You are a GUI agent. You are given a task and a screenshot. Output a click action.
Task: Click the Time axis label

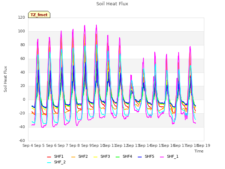pyautogui.click(x=199, y=151)
